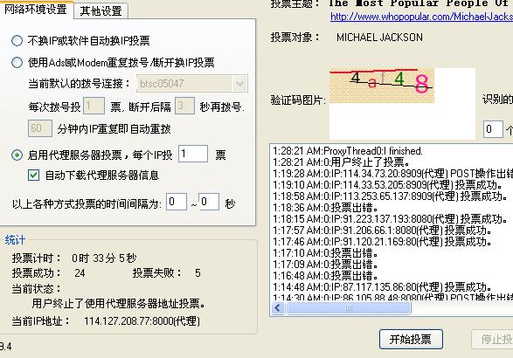Click the 60 minutes IP repeat field
Screen dimensions: 513x358
pyautogui.click(x=40, y=128)
